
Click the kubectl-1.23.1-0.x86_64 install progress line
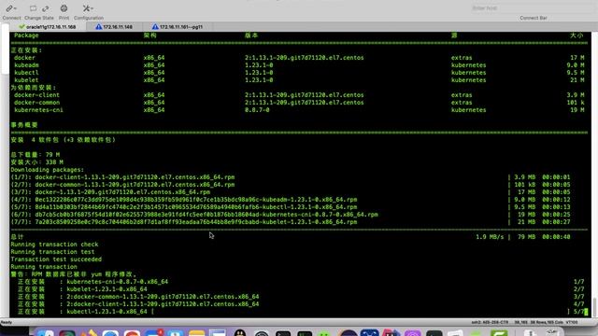pos(86,312)
